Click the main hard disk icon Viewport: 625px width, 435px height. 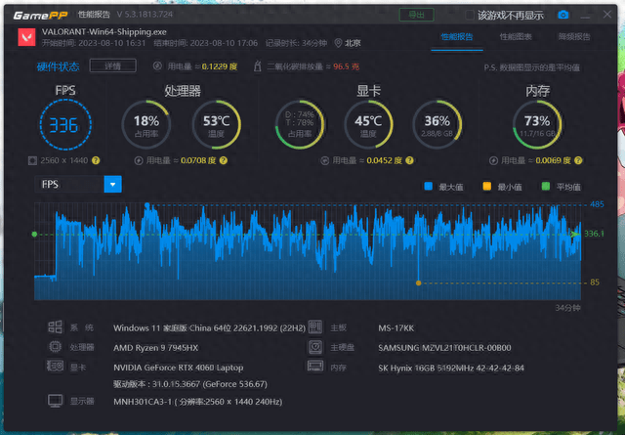(314, 347)
